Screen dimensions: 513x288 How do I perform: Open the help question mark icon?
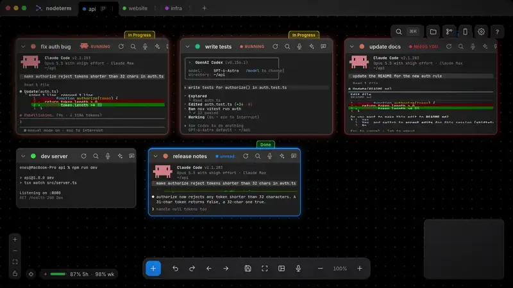tap(498, 31)
